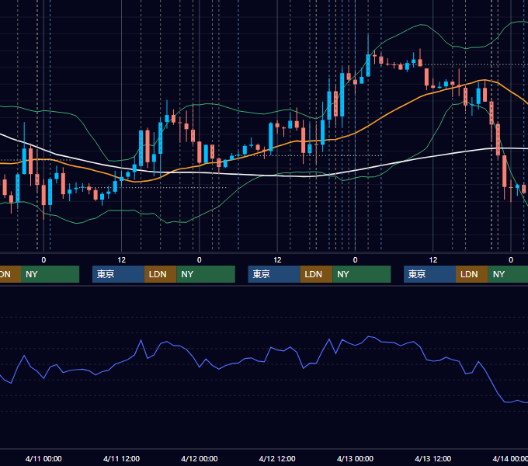Click hour label 12 above 4/11 東京 block
Image resolution: width=528 pixels, height=466 pixels.
click(x=122, y=260)
